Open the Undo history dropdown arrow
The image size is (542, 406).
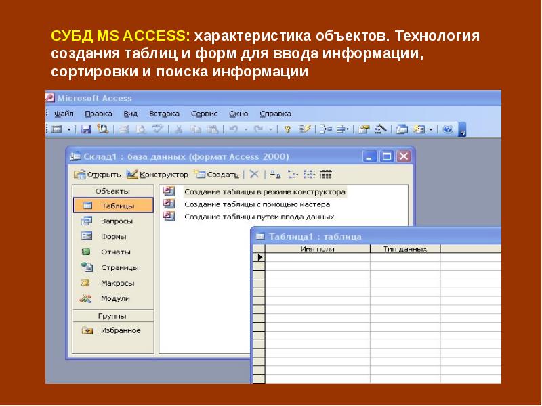pos(246,129)
